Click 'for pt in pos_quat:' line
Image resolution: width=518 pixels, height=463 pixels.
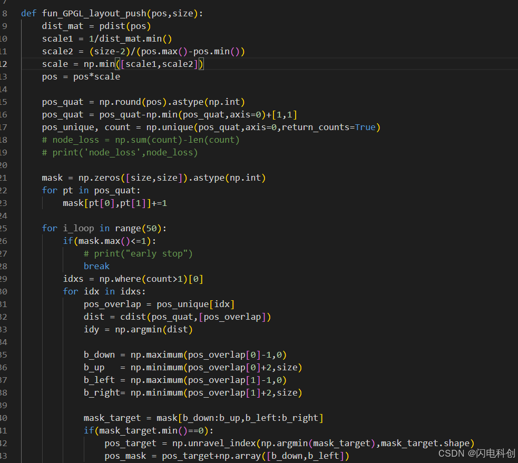tap(91, 191)
